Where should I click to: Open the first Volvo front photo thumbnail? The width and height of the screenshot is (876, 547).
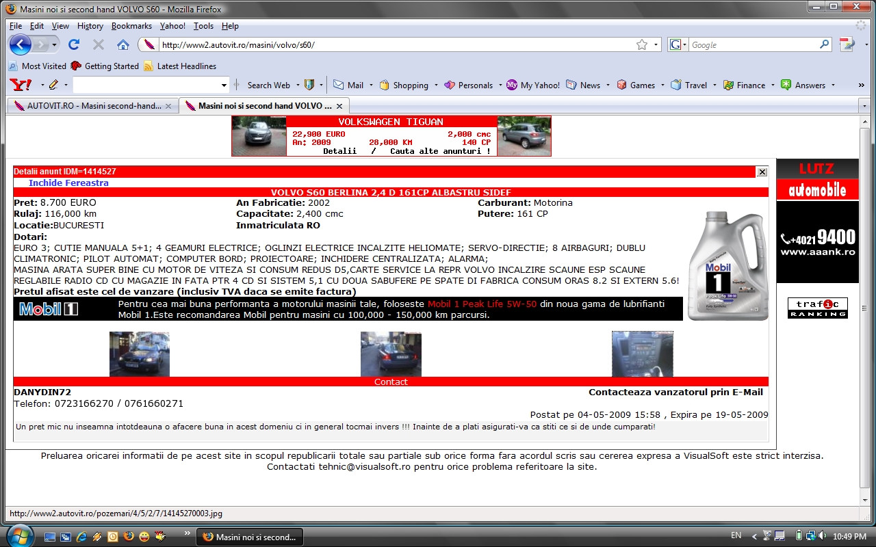pos(140,354)
